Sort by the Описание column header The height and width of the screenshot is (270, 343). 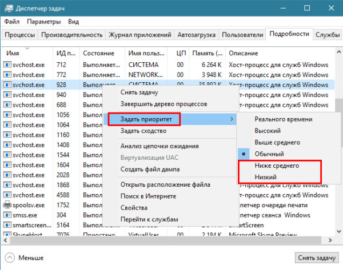(280, 53)
